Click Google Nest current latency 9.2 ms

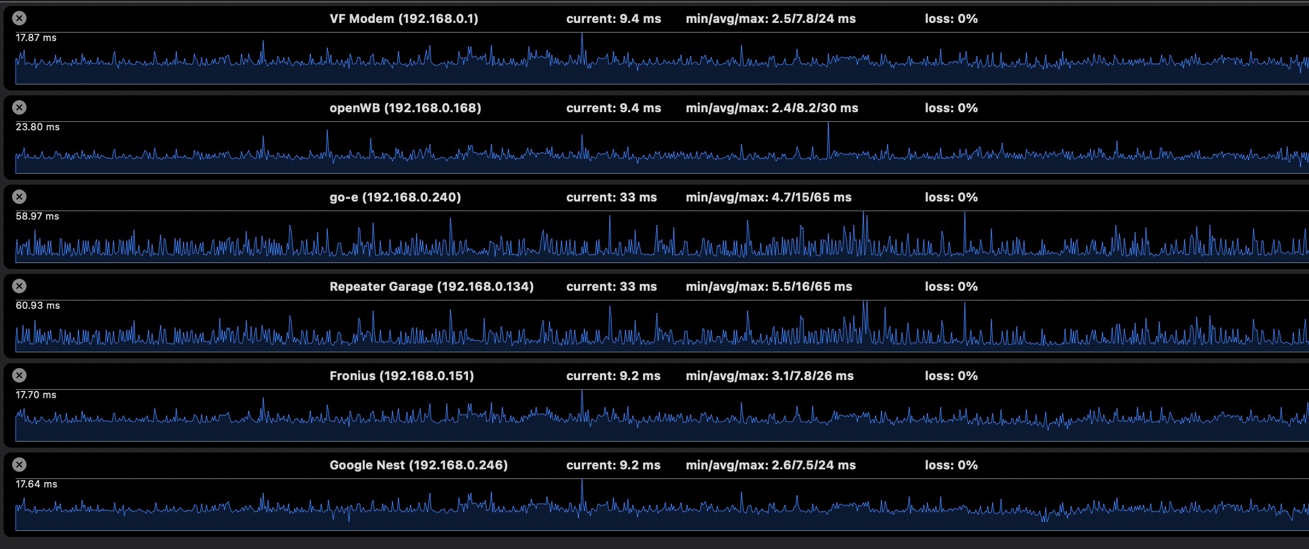pos(613,465)
